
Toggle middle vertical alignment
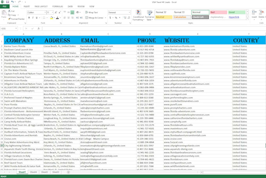pos(68,12)
